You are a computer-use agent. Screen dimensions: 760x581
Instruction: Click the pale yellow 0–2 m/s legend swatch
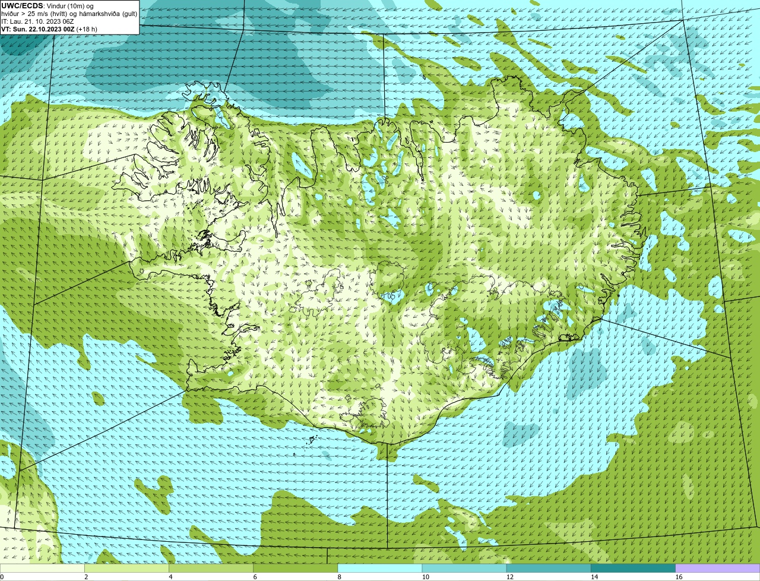[x=42, y=568]
